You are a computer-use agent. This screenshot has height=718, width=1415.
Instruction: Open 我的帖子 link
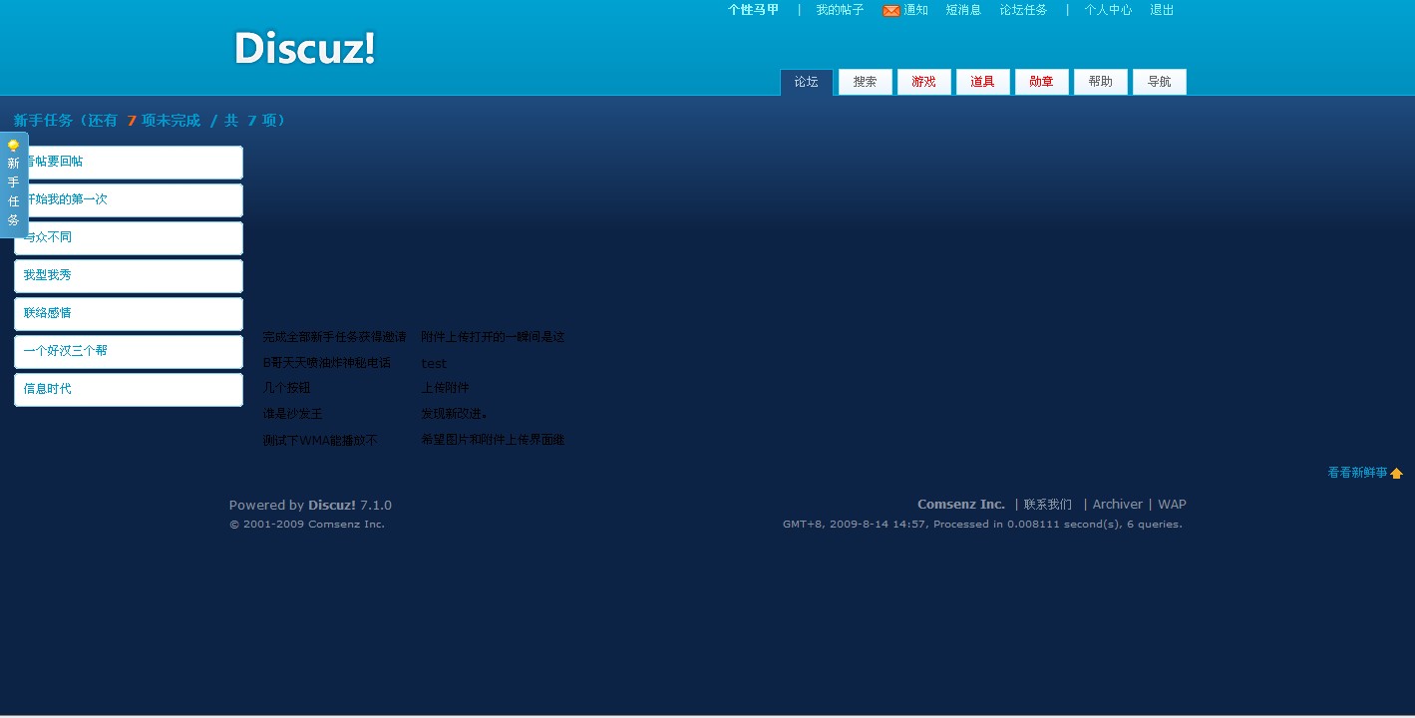840,10
